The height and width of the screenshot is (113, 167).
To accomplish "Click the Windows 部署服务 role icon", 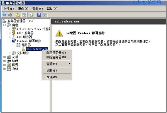I will (x=14, y=41).
